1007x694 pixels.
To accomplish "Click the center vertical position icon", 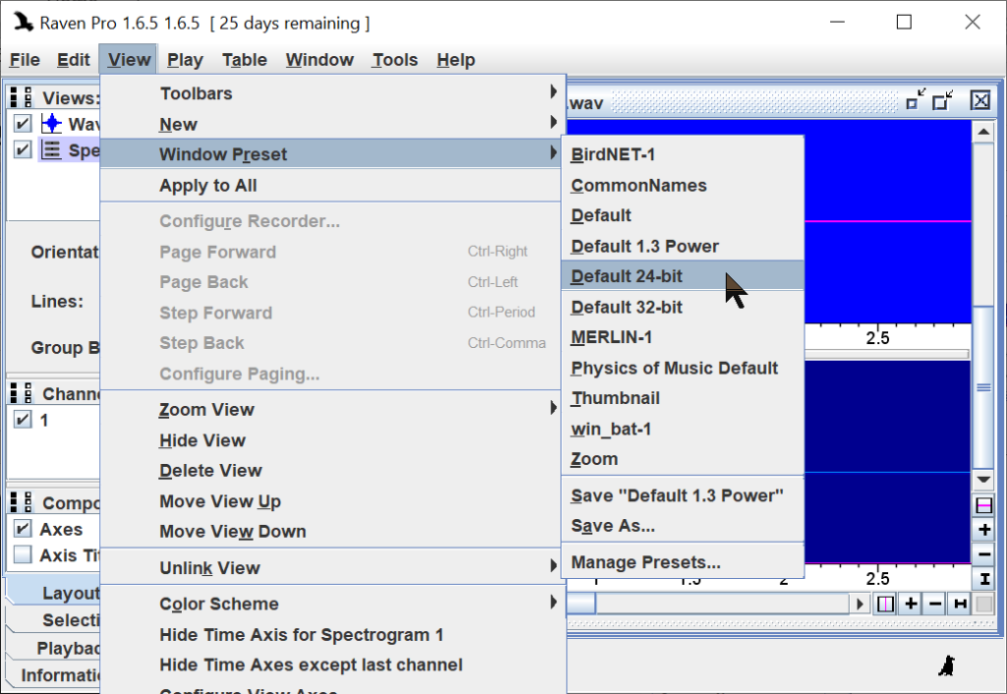I will coord(983,505).
